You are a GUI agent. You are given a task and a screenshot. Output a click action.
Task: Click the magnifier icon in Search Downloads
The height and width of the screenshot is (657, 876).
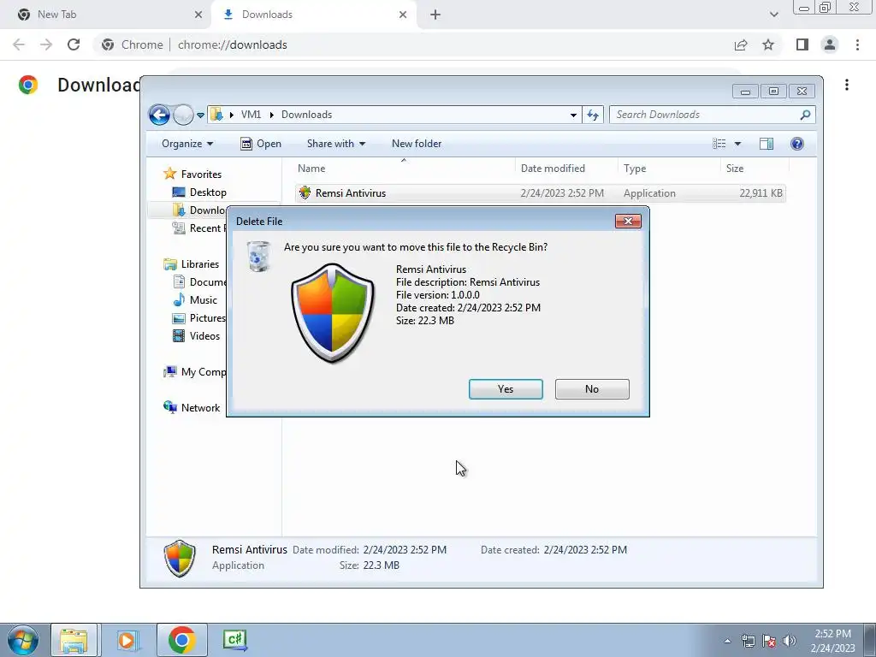(x=805, y=115)
